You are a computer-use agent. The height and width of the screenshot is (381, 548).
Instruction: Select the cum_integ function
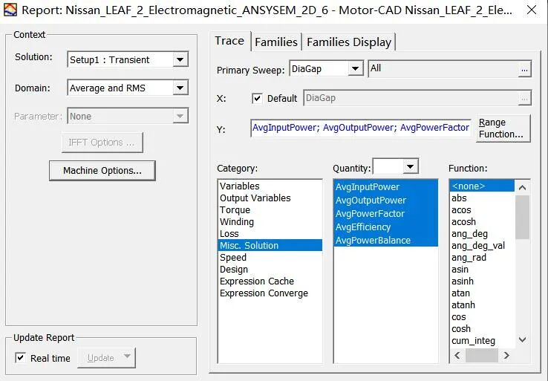click(482, 340)
